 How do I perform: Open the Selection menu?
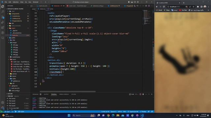click(x=15, y=2)
